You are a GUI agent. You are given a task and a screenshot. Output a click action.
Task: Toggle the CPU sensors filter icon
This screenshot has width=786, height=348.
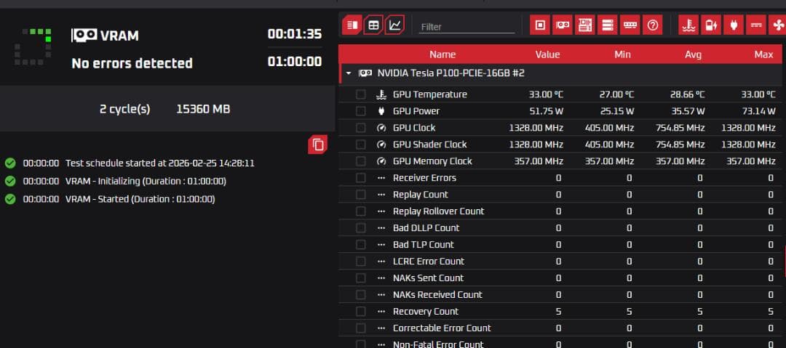tap(540, 25)
